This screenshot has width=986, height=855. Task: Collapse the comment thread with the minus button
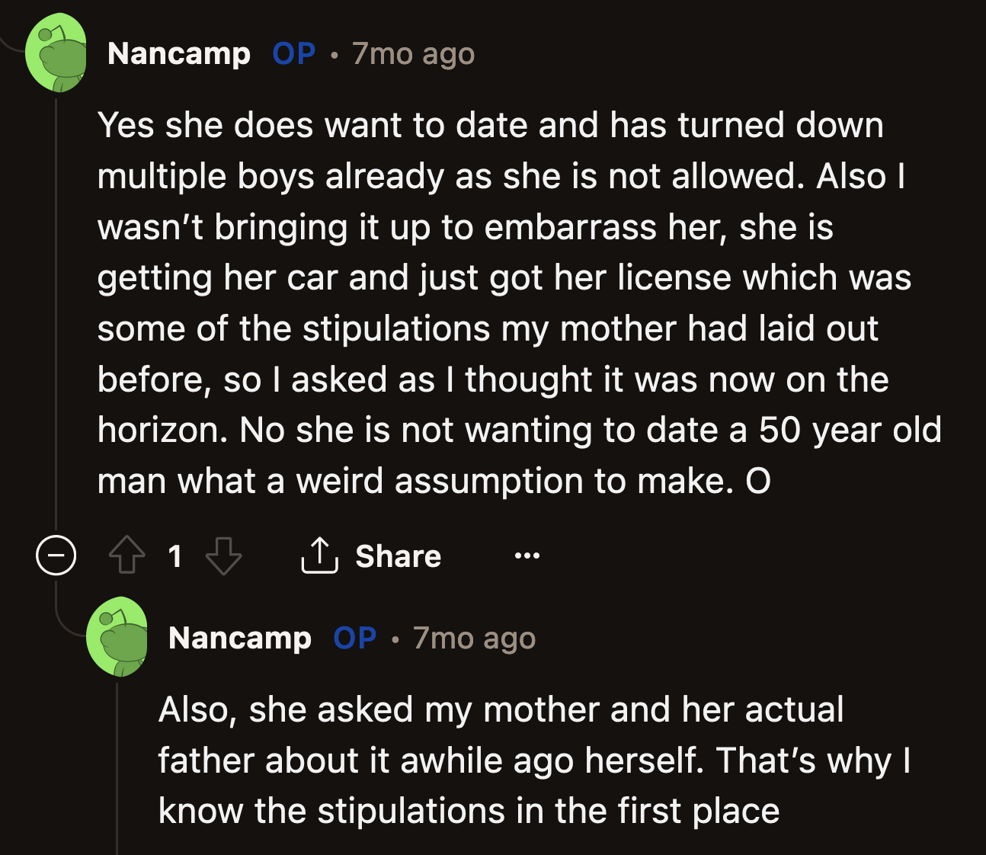(x=55, y=556)
